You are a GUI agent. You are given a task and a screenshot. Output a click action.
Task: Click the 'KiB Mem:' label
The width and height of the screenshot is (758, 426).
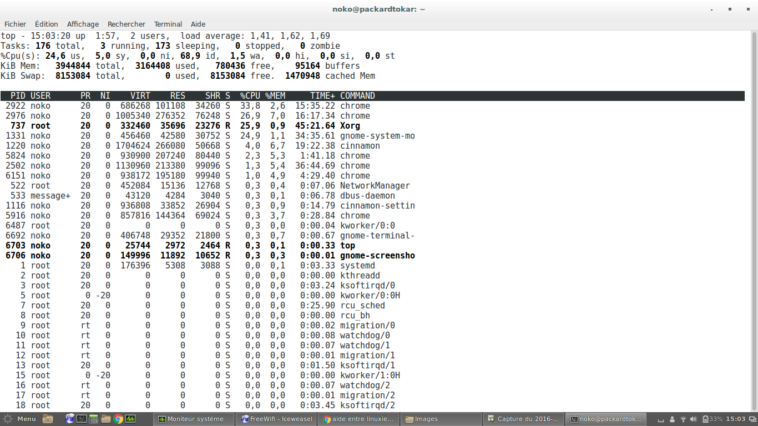coord(21,66)
